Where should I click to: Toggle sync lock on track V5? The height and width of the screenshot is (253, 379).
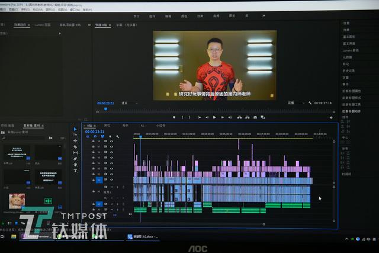point(105,158)
